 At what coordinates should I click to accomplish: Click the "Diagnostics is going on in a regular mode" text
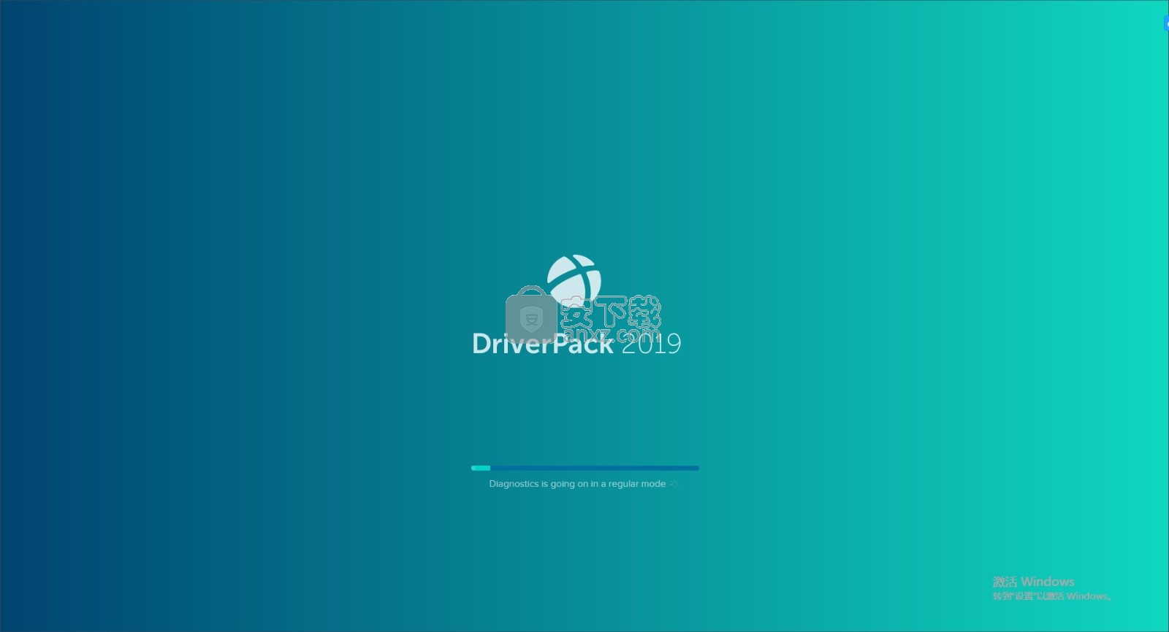[x=577, y=484]
